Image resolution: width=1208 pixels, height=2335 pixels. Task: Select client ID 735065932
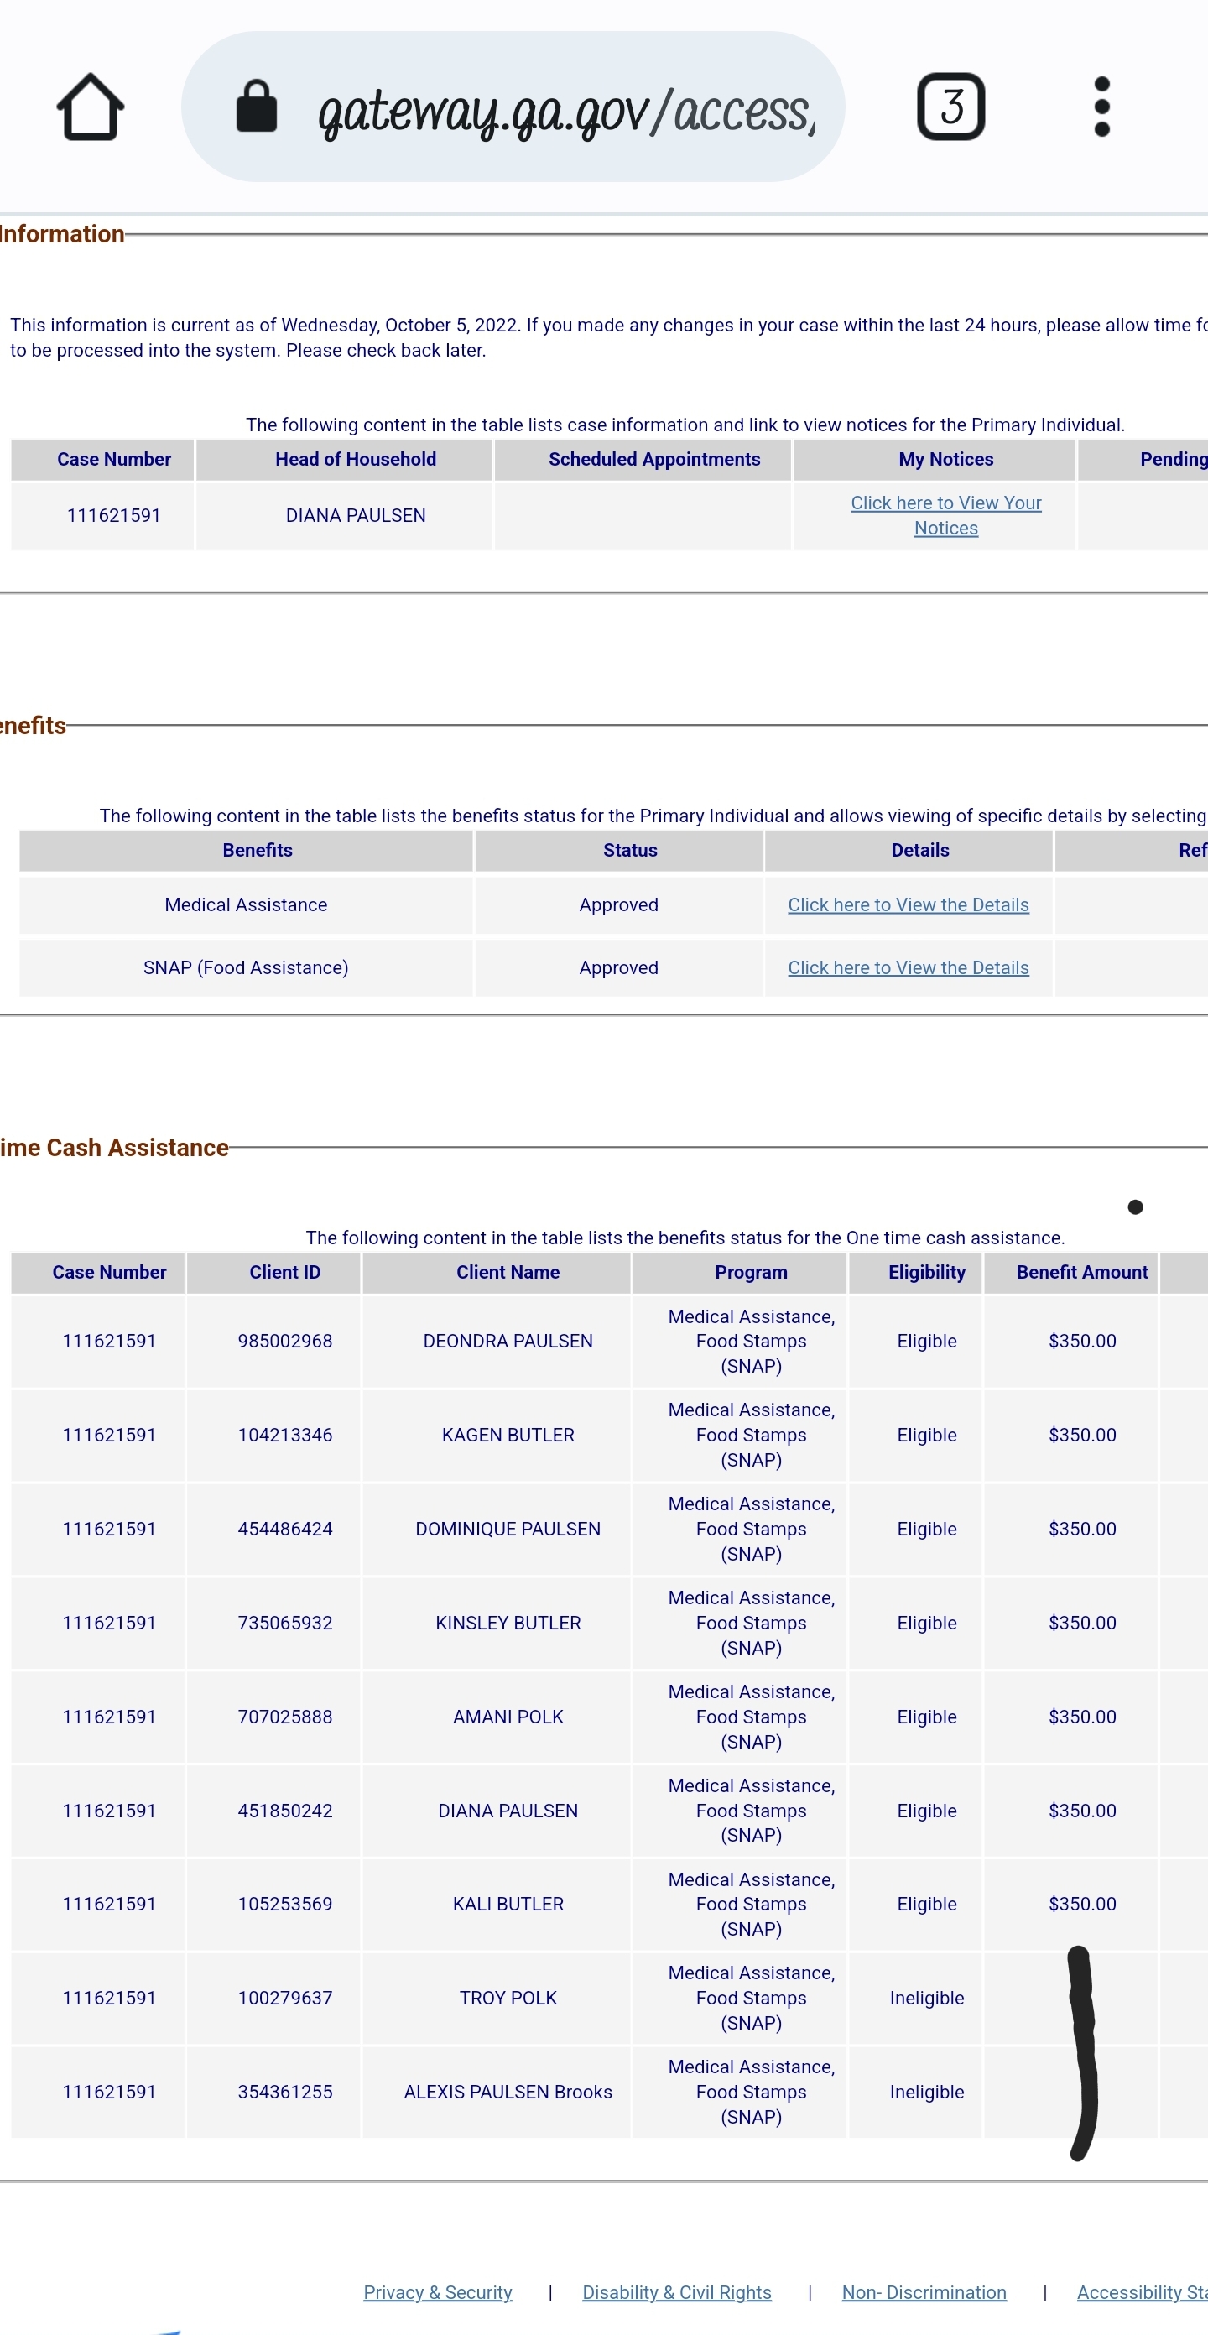[284, 1623]
